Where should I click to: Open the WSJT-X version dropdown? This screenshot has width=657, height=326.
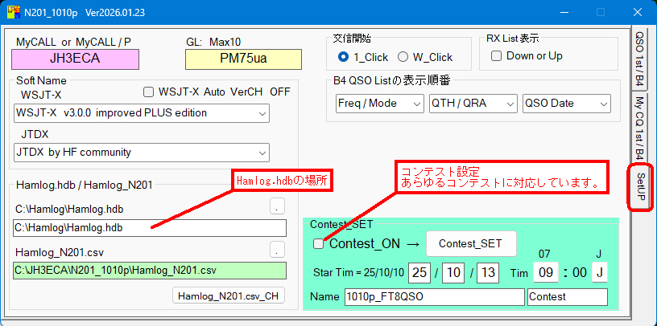(142, 113)
